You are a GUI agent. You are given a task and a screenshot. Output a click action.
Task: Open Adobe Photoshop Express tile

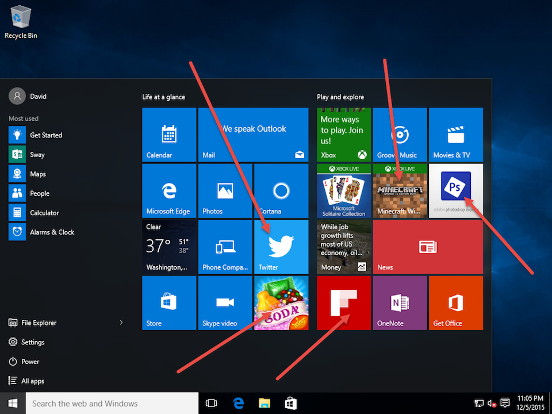point(456,190)
